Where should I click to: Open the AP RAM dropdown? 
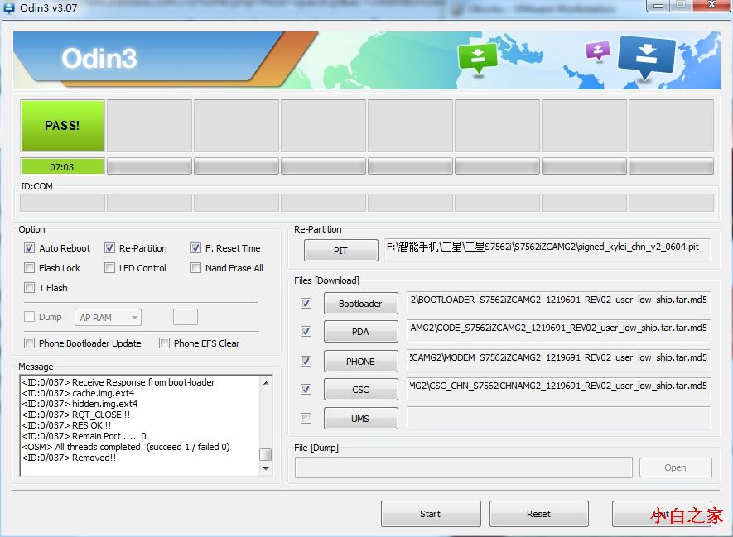point(108,318)
